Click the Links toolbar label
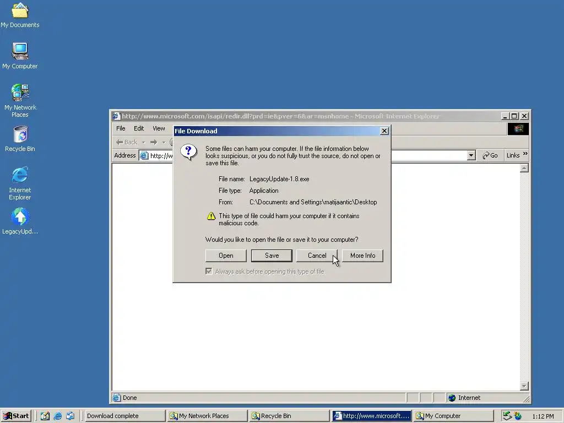 tap(513, 155)
